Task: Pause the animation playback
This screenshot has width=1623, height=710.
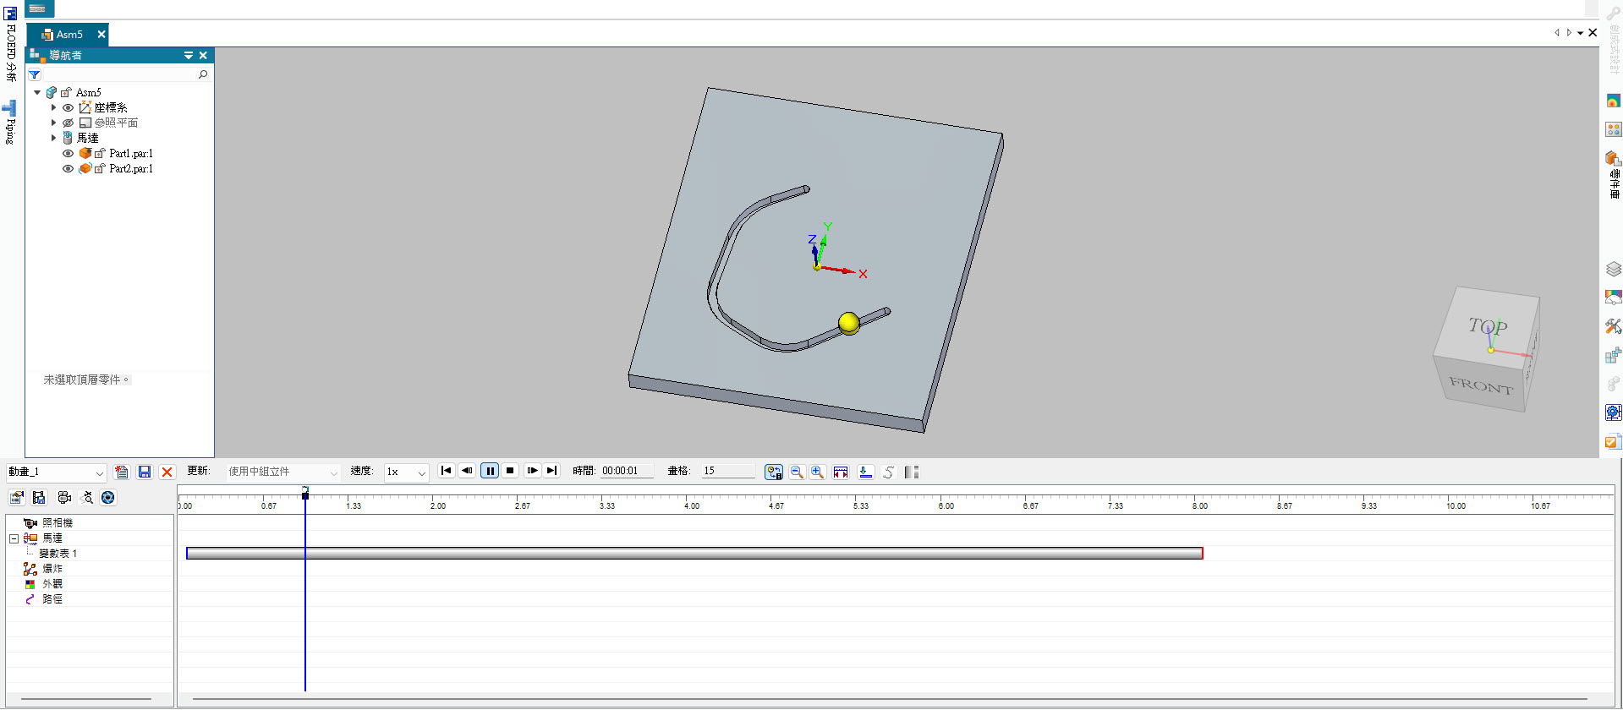Action: (490, 471)
